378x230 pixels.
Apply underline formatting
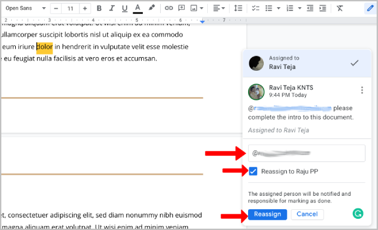125,8
